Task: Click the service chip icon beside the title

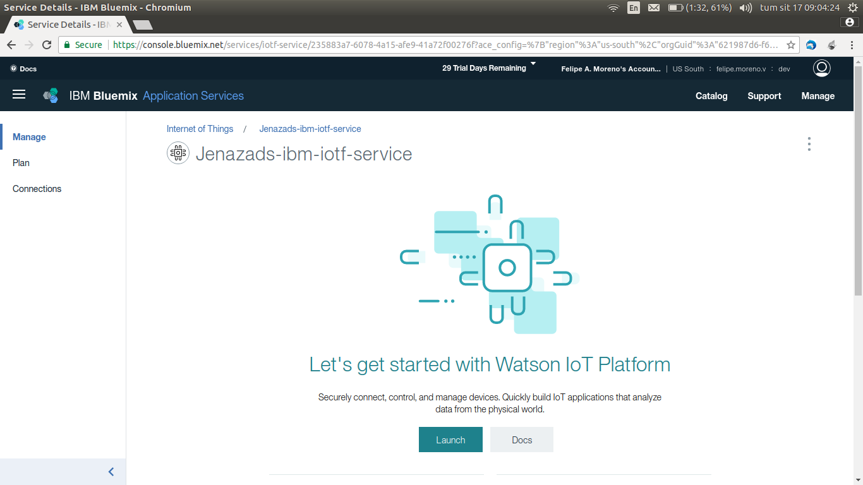Action: click(x=178, y=153)
